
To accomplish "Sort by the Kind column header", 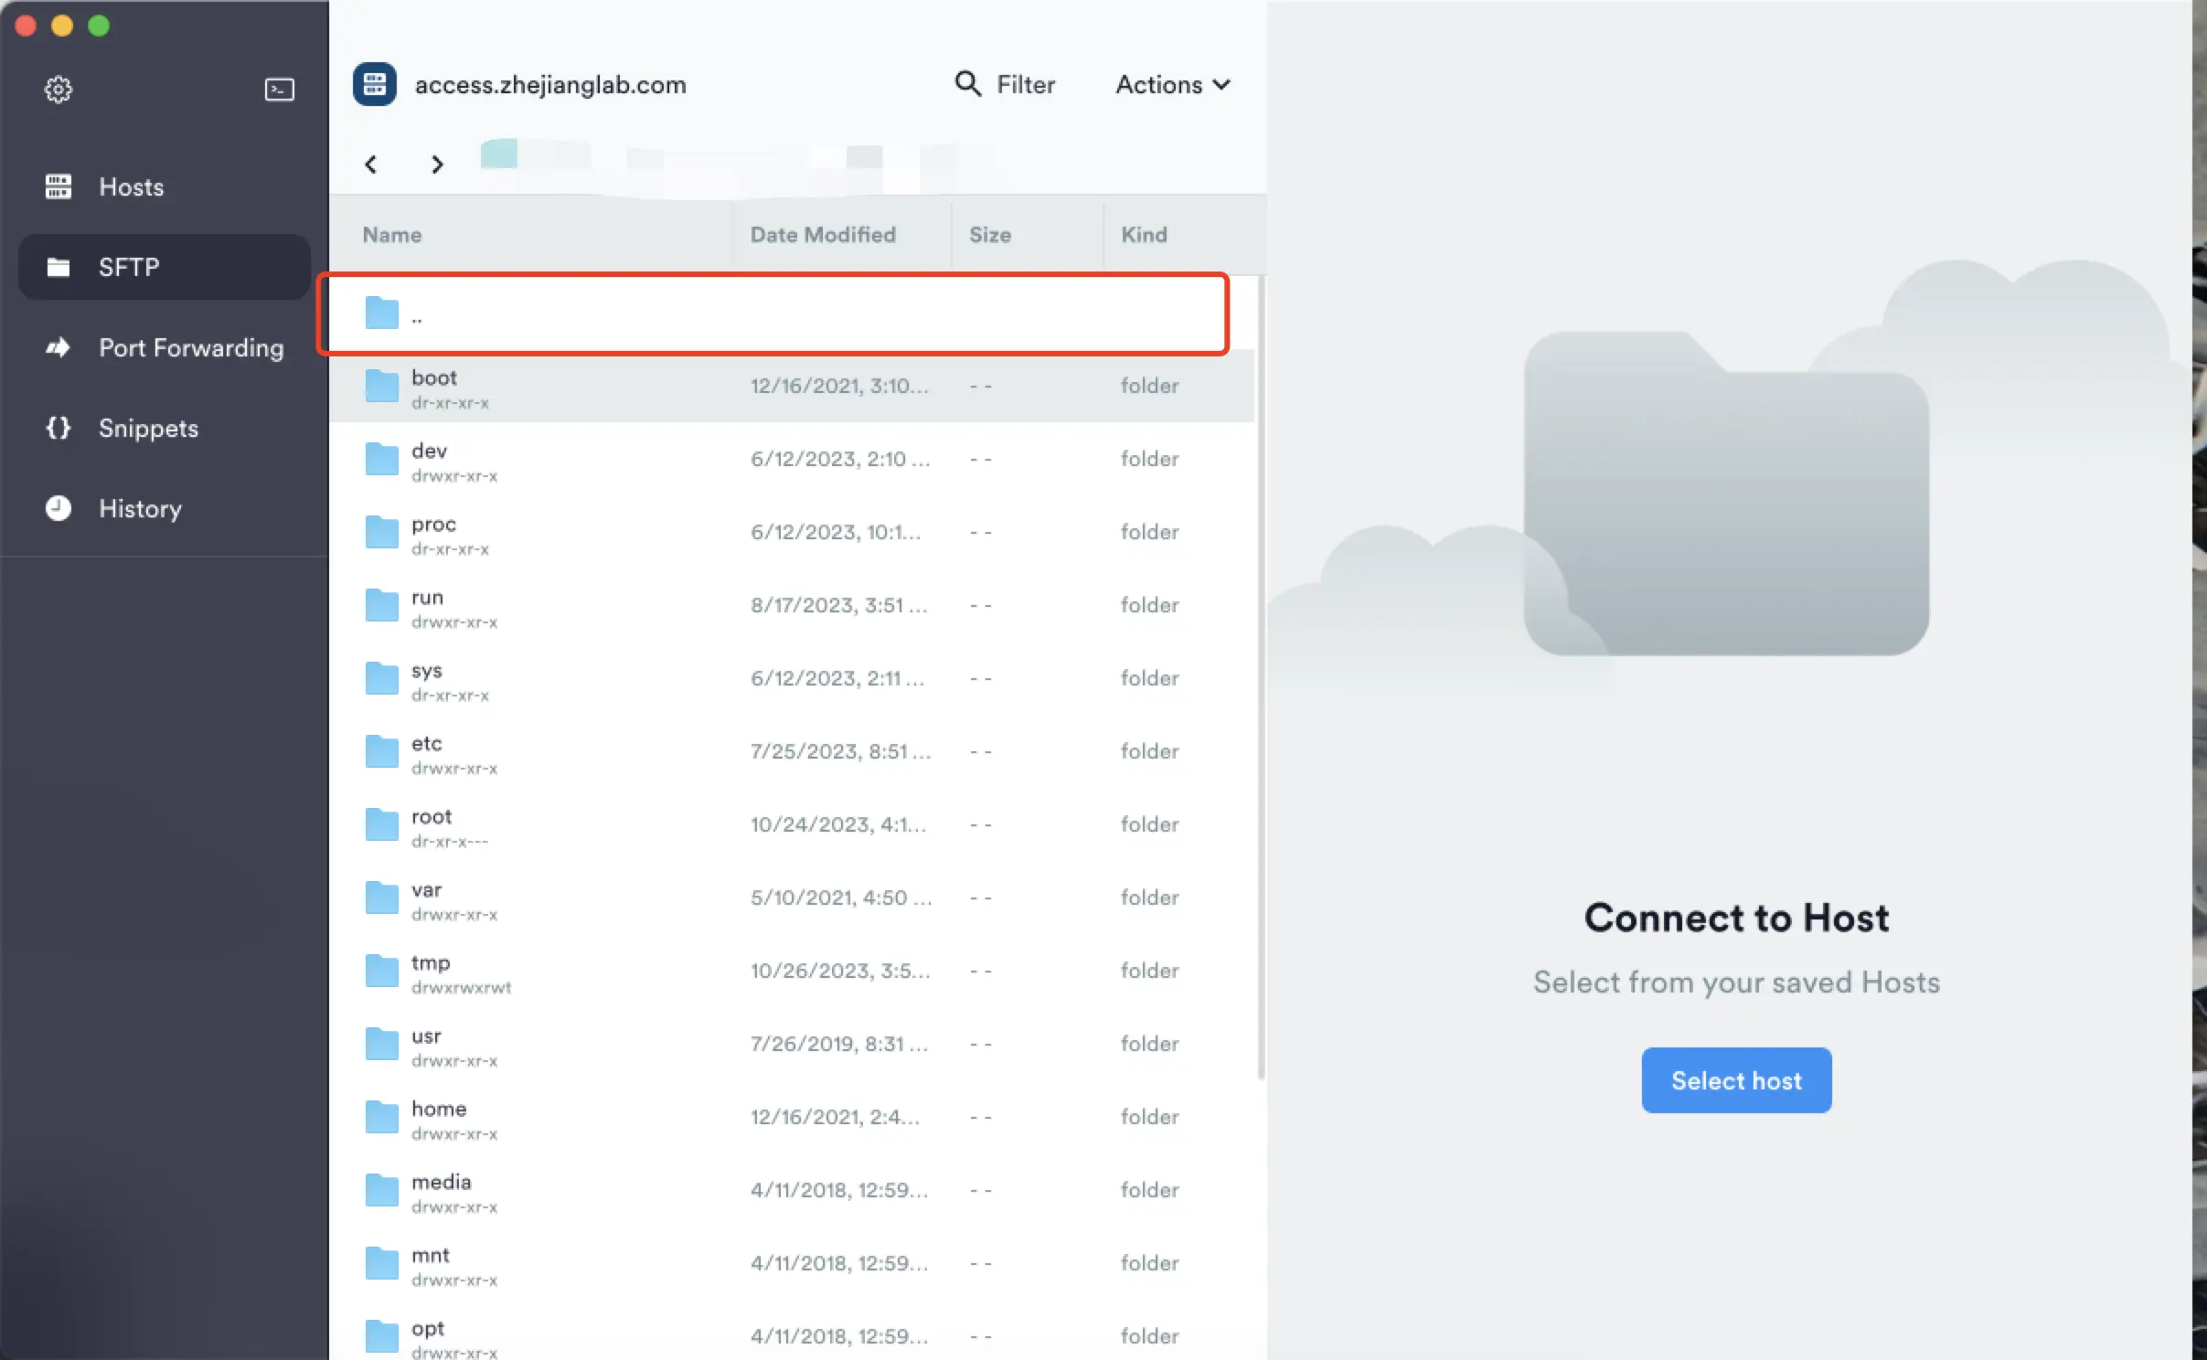I will click(x=1144, y=235).
